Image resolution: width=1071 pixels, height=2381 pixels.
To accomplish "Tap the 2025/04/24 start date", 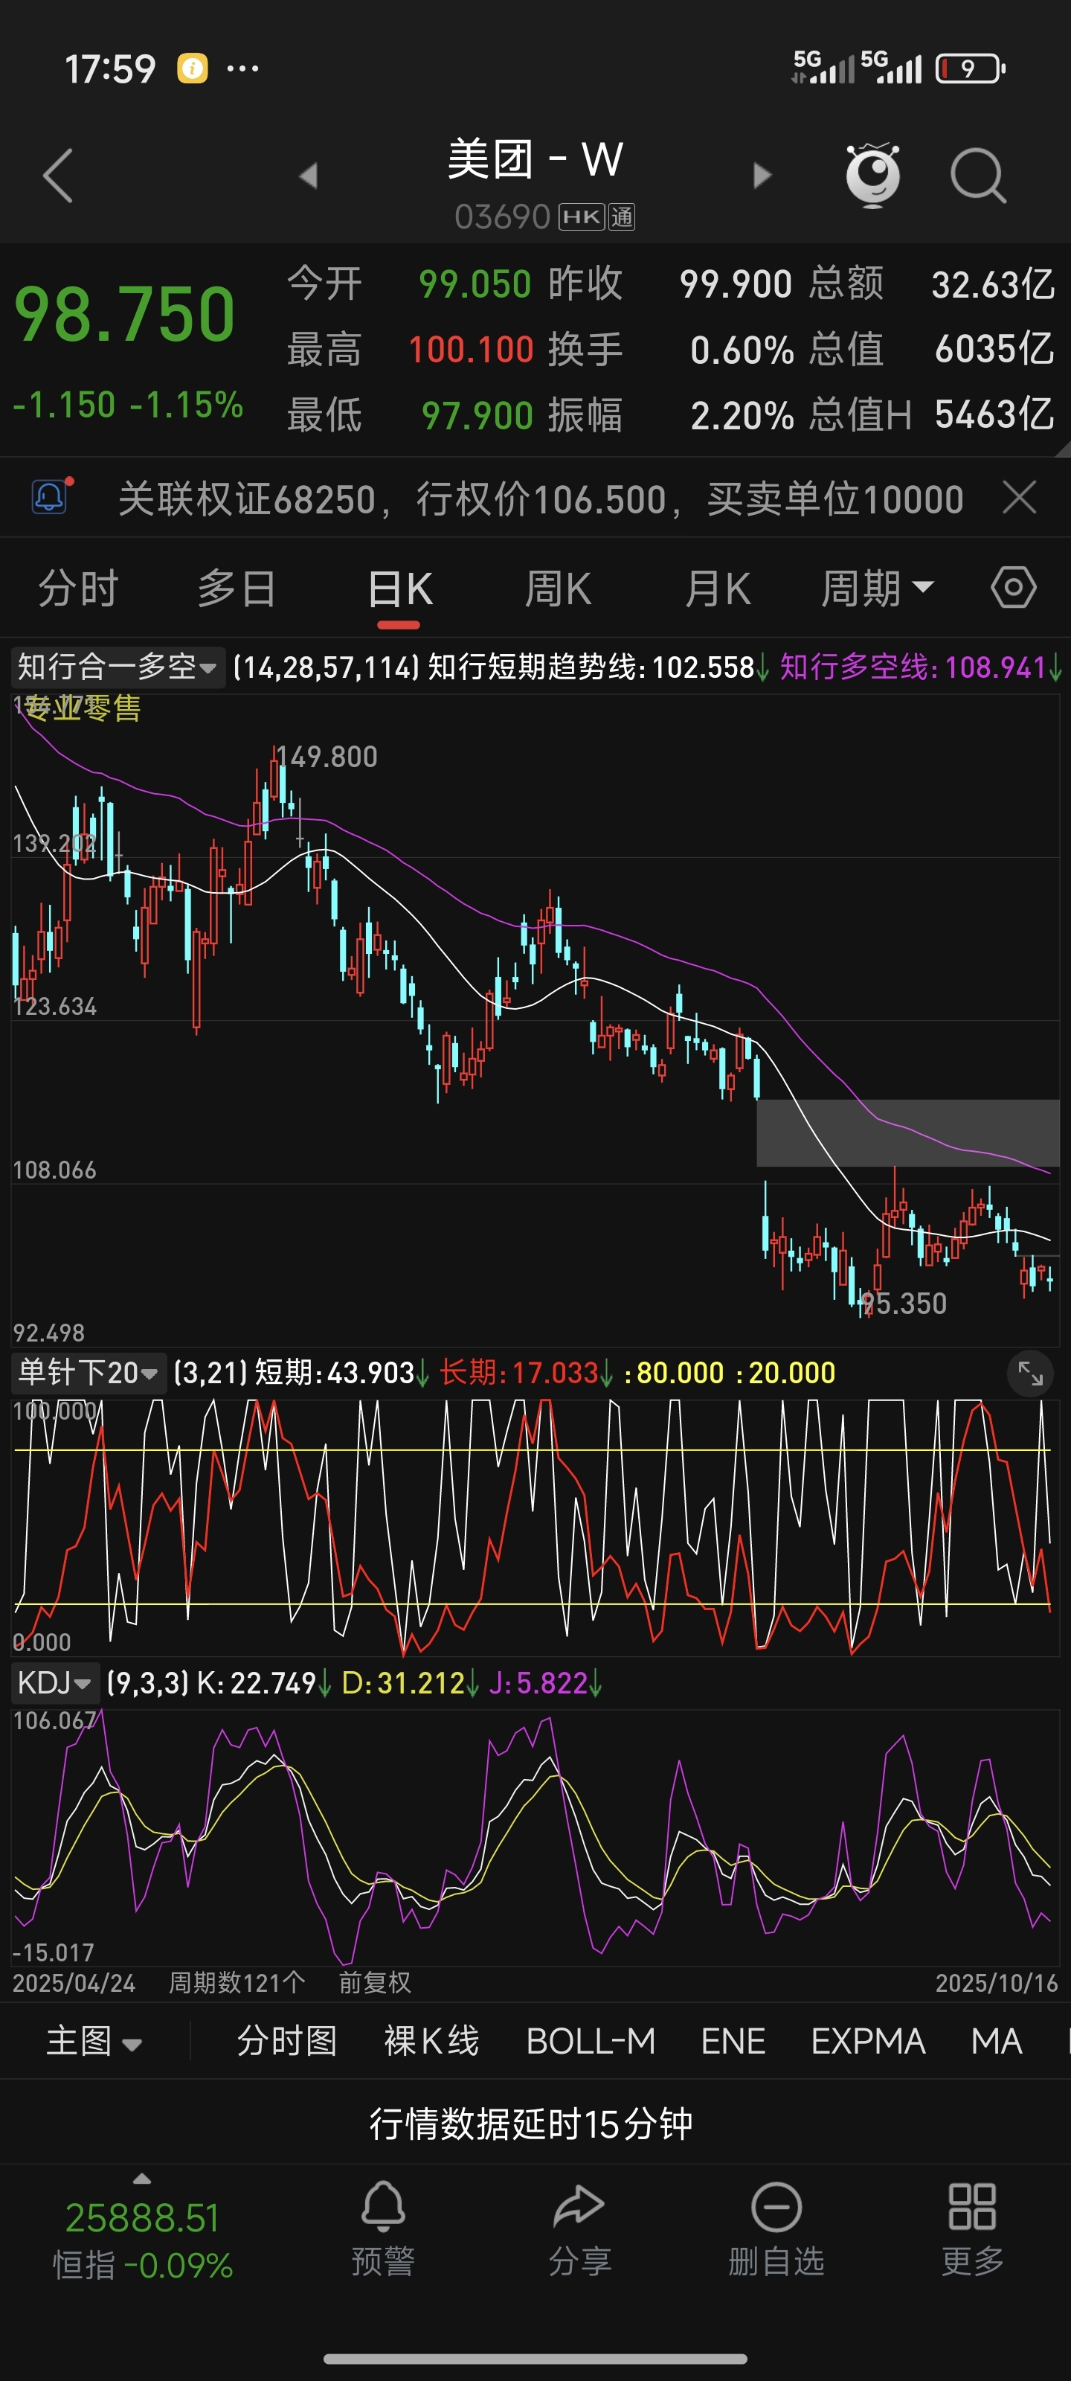I will coord(74,1984).
